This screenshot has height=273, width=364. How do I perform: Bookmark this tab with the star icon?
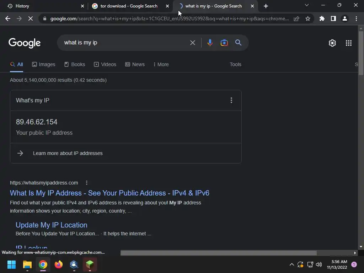point(308,18)
